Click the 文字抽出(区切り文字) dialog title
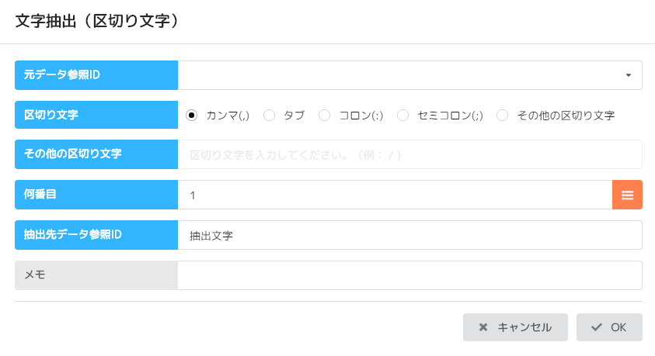The image size is (655, 356). (98, 21)
